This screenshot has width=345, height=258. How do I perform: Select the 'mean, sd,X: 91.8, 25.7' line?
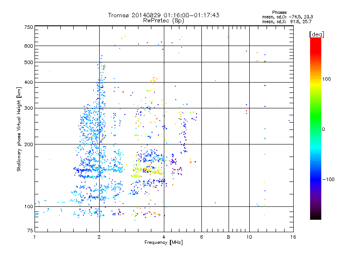pos(287,21)
